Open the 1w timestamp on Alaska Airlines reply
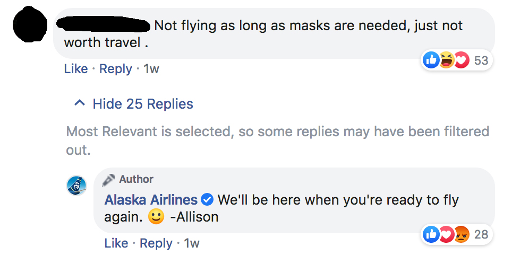The image size is (529, 264). [x=191, y=243]
